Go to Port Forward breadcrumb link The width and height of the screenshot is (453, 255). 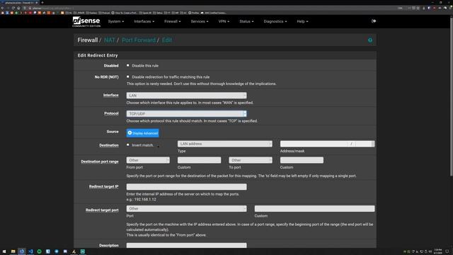point(139,40)
